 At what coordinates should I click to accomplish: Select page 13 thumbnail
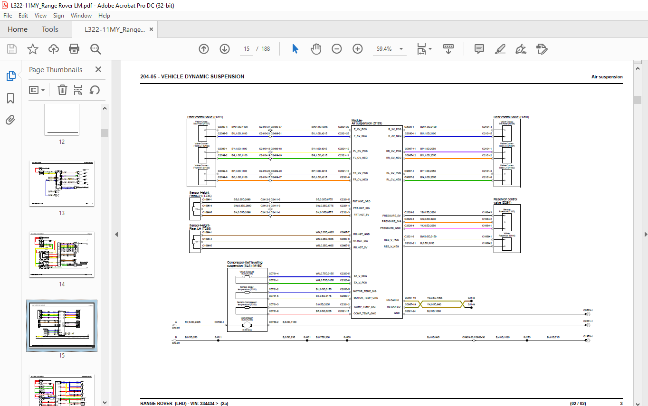click(x=62, y=183)
